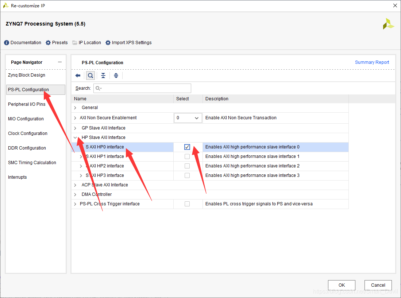The height and width of the screenshot is (298, 401).
Task: Select PS-PL Configuration page
Action: click(36, 90)
